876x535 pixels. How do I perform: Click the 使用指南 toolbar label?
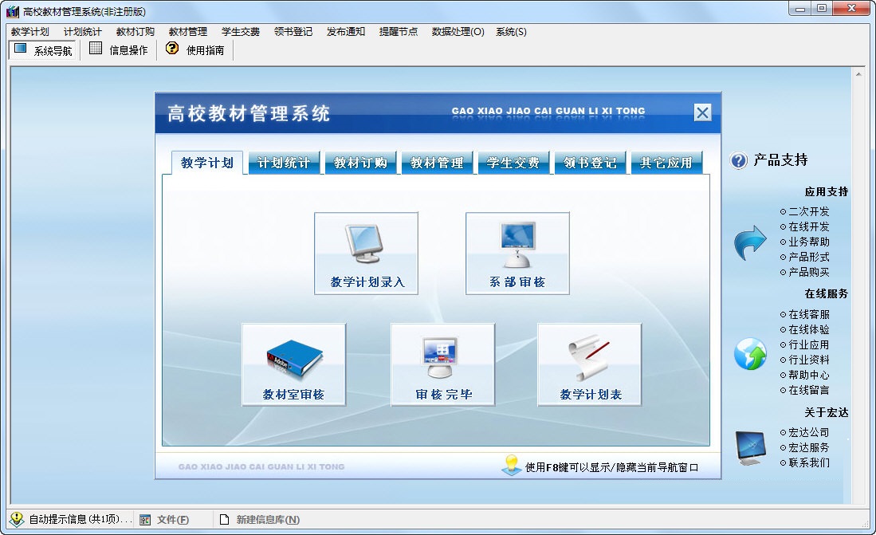(205, 50)
